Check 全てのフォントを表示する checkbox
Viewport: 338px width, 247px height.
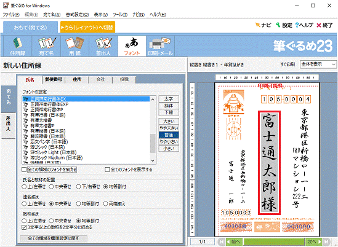pos(107,170)
